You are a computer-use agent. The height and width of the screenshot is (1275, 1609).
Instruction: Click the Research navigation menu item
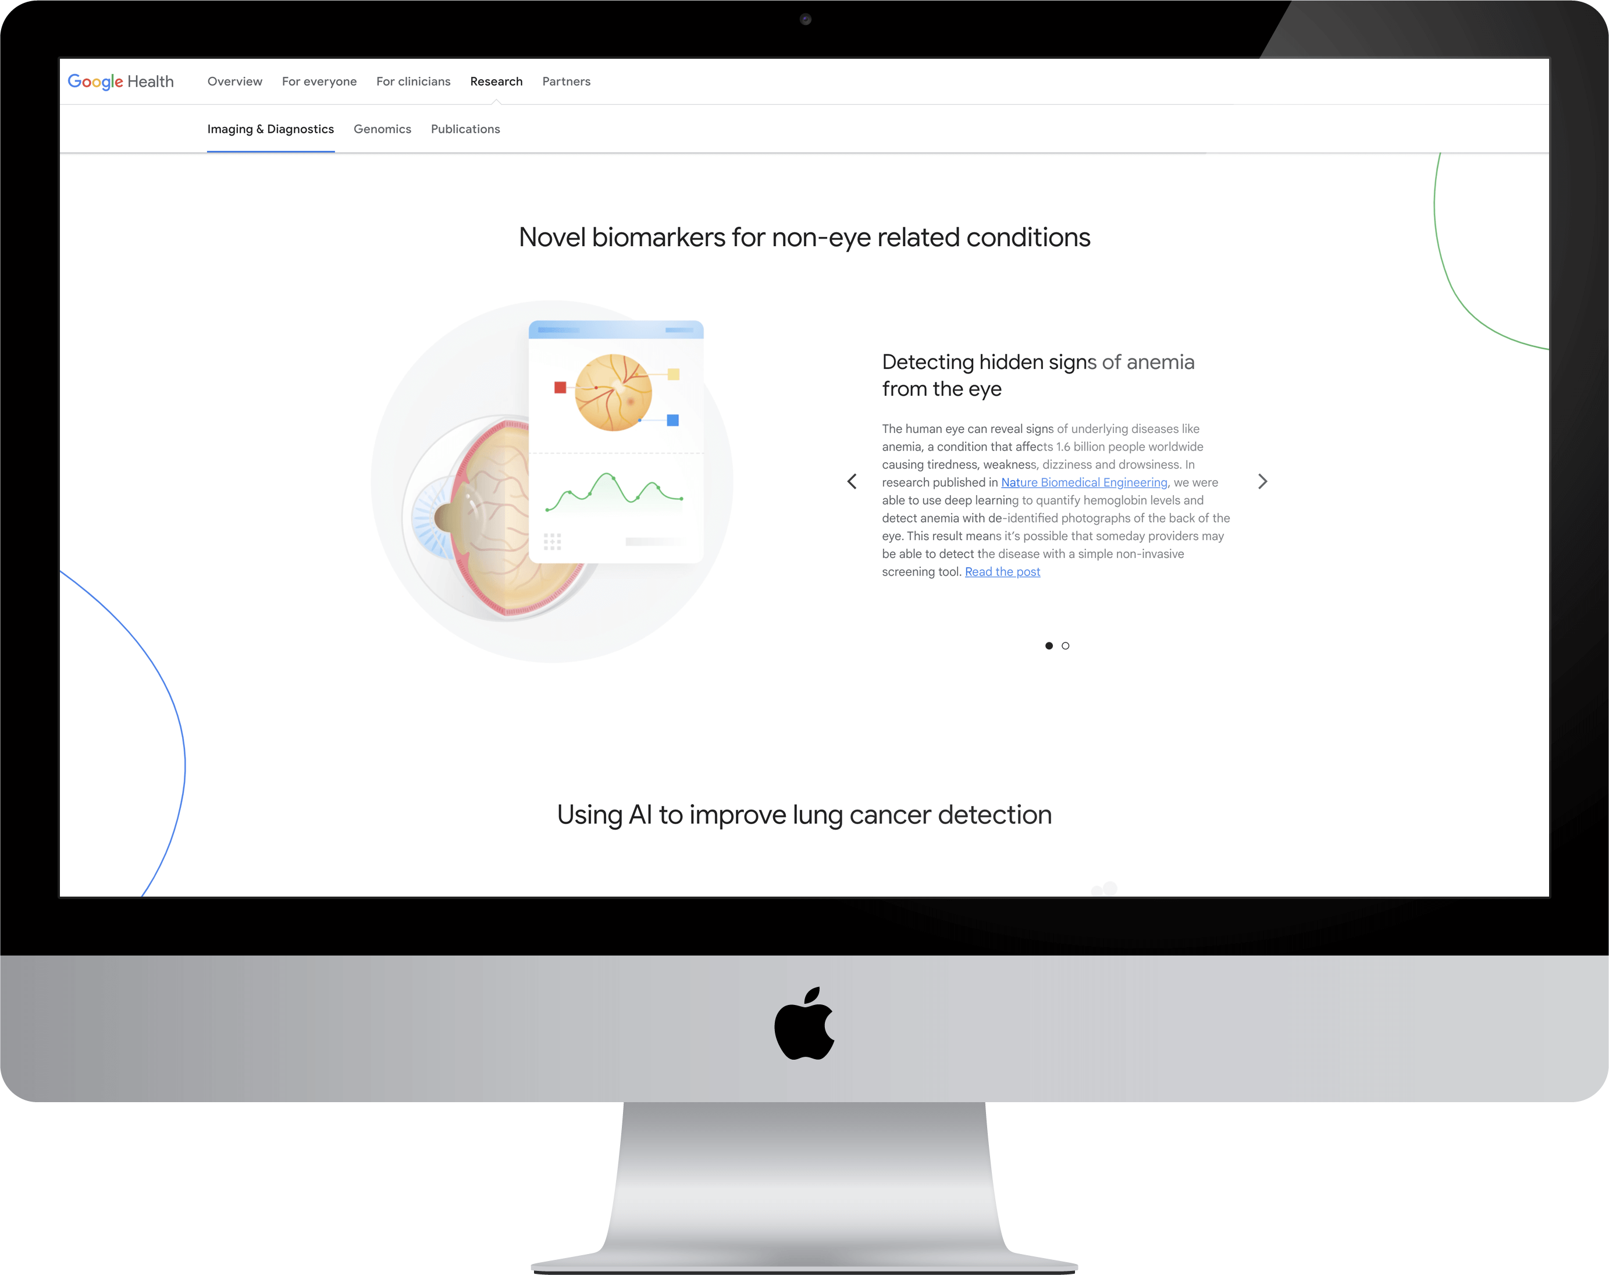click(x=495, y=81)
